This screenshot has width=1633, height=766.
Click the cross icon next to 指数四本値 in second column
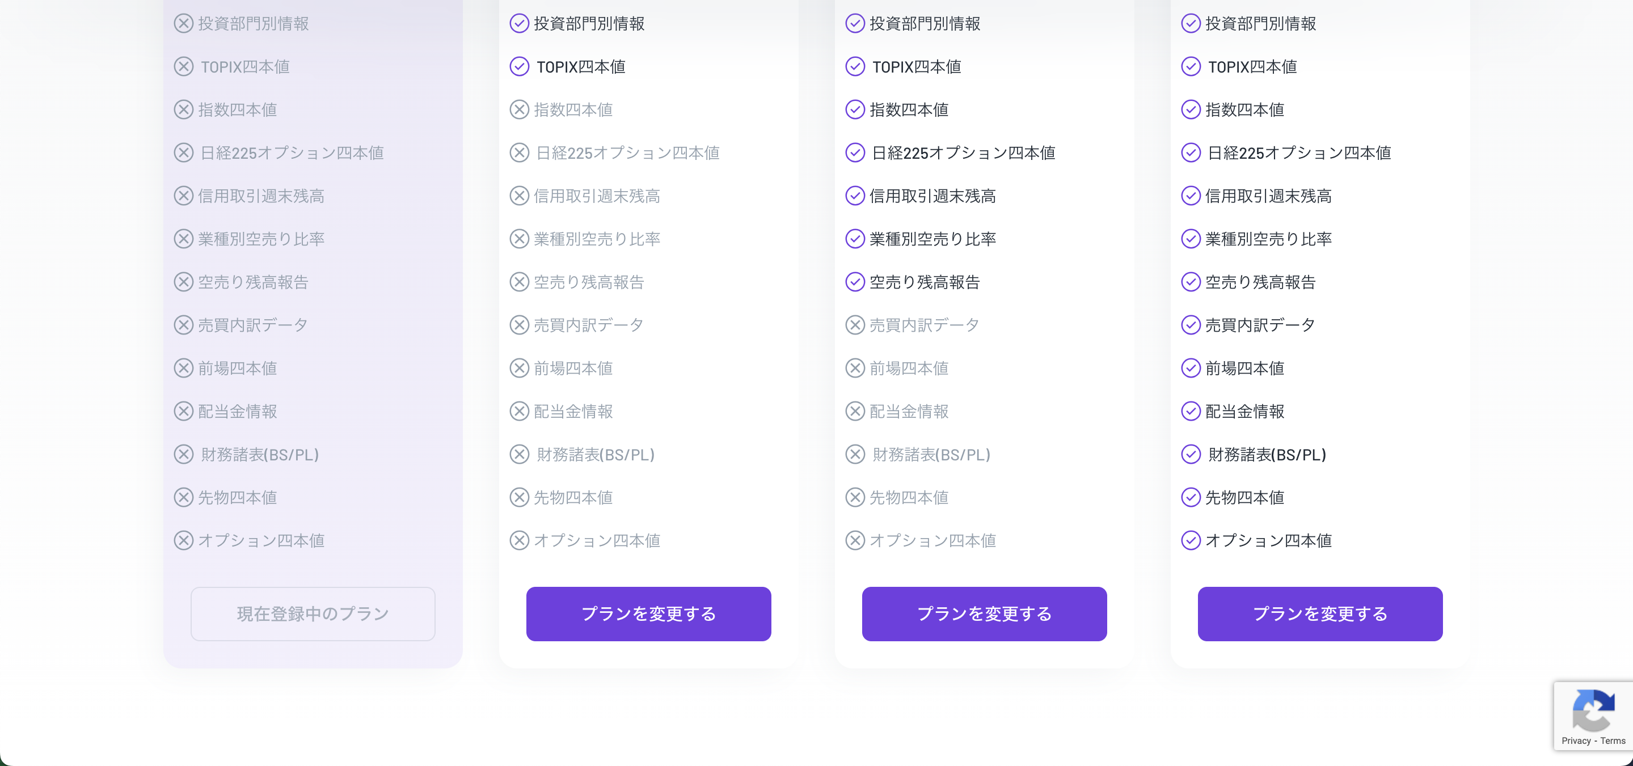pos(519,109)
